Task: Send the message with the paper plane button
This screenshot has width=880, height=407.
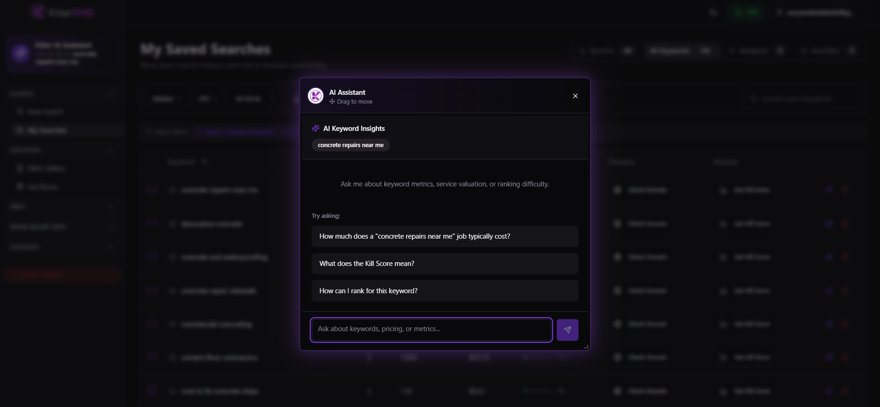Action: coord(567,330)
